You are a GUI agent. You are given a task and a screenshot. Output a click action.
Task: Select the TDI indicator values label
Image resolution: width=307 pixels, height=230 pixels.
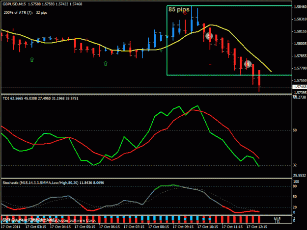[x=40, y=98]
